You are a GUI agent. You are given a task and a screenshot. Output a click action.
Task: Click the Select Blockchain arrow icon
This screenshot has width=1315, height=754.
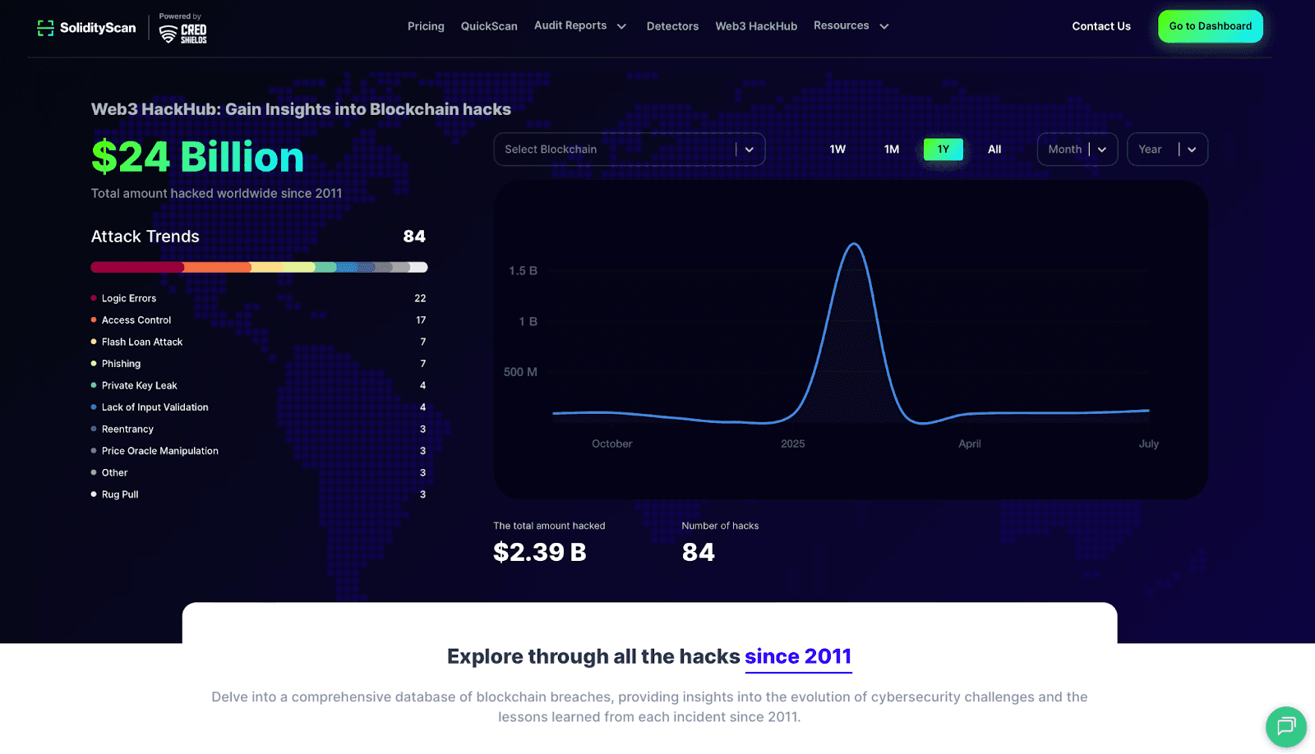click(x=750, y=149)
